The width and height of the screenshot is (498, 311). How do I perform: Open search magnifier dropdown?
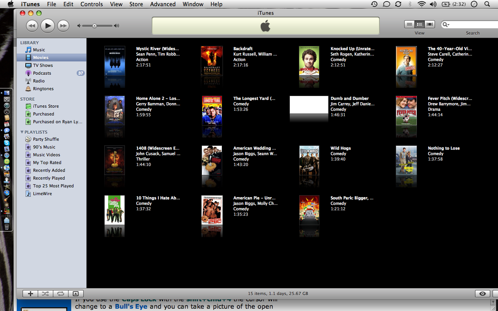(446, 24)
